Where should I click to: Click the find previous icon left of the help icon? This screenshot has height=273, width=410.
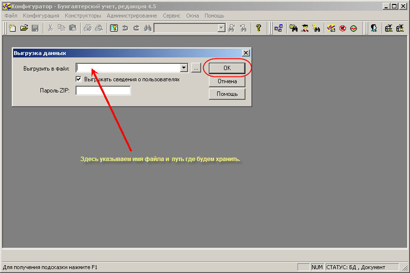pyautogui.click(x=243, y=28)
